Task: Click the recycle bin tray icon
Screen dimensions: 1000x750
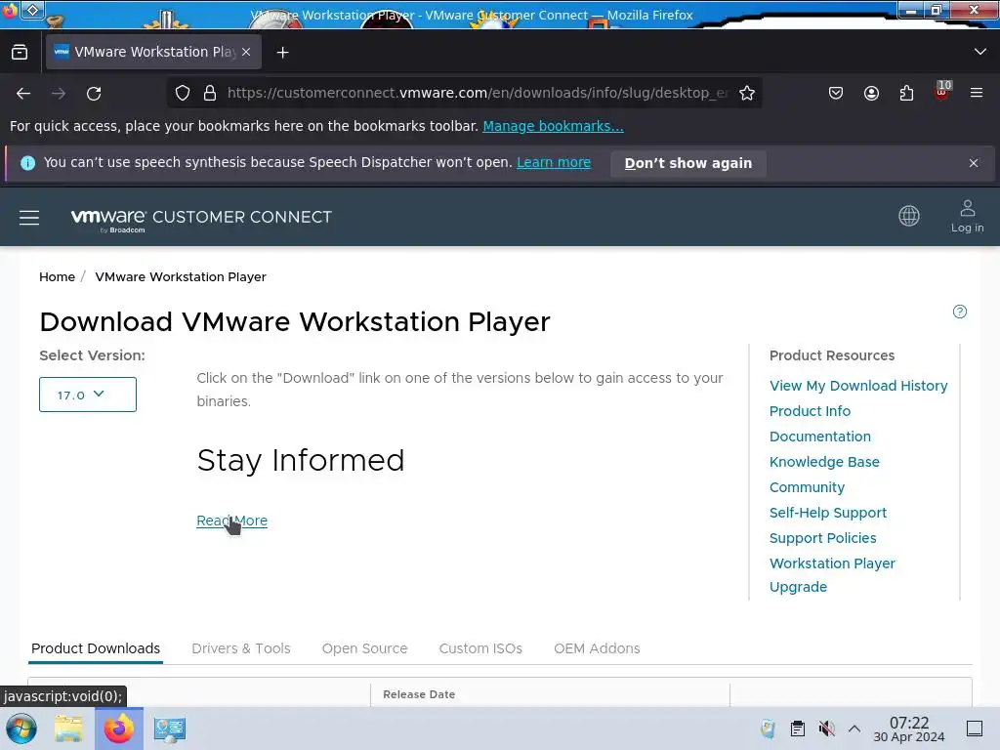Action: point(768,729)
